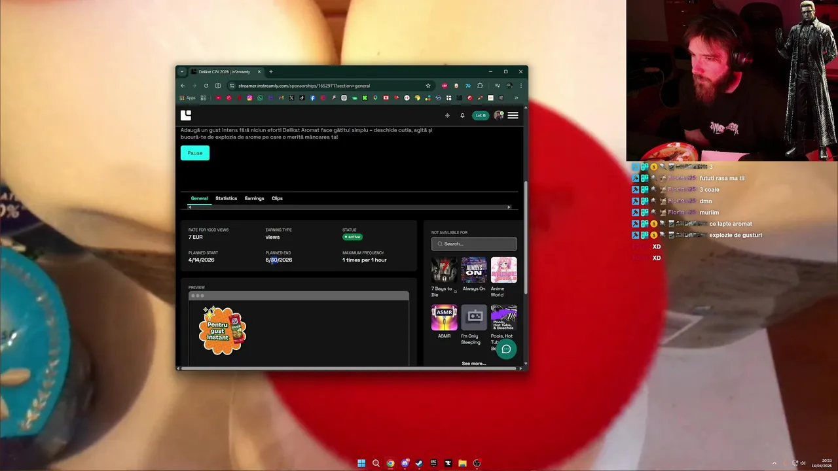Open the notifications bell
The height and width of the screenshot is (471, 838).
tap(462, 115)
